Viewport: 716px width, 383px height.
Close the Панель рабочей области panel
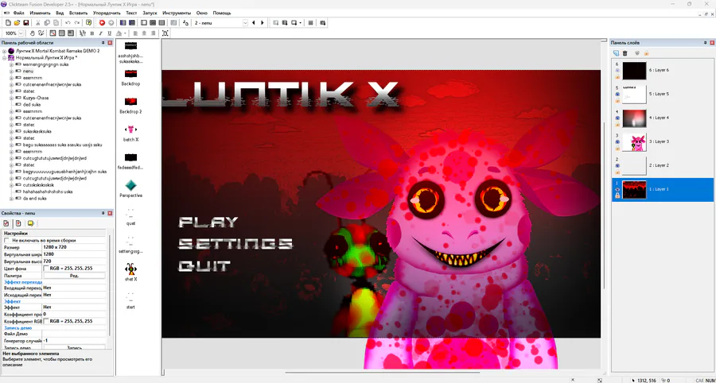[110, 43]
